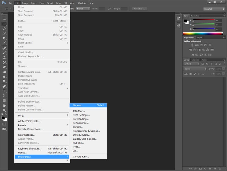227x171 pixels.
Task: Add a Levels adjustment
Action: pos(197,45)
